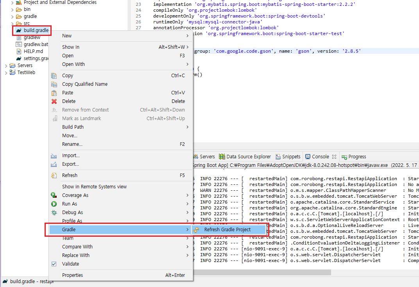Click the Paste clipboard icon
The width and height of the screenshot is (419, 287).
pyautogui.click(x=54, y=93)
